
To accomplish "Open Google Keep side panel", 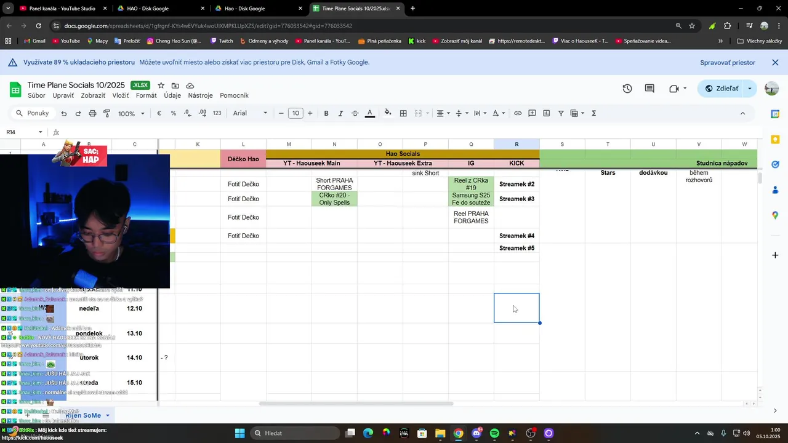I will point(775,140).
